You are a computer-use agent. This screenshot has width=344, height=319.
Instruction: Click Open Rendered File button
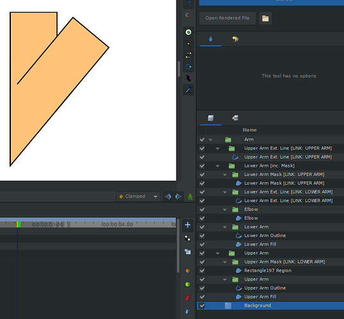click(x=227, y=18)
